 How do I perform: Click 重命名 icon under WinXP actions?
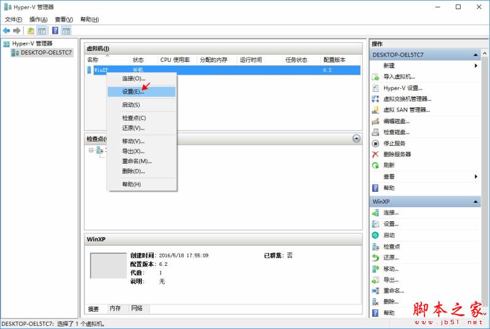375,291
